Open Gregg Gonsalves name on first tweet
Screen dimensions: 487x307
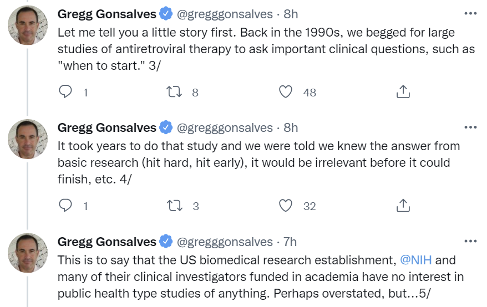pos(107,14)
